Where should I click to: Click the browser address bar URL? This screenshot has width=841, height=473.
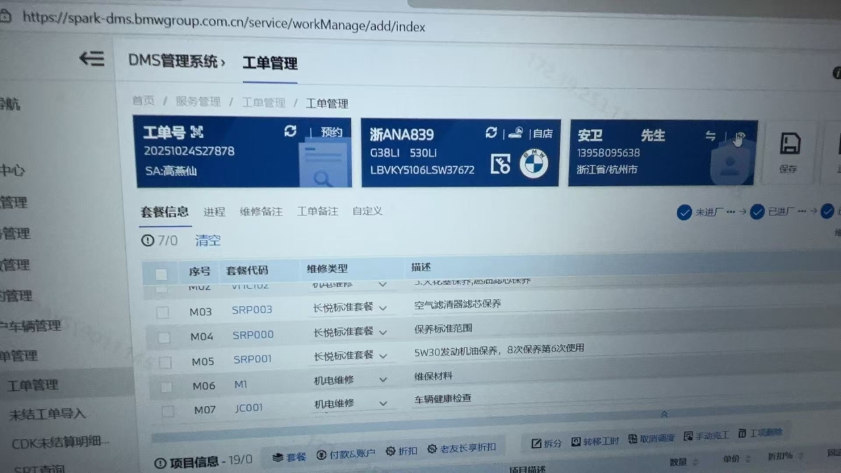223,23
